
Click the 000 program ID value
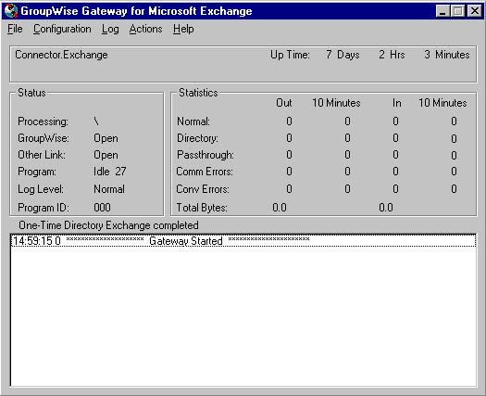pyautogui.click(x=102, y=208)
